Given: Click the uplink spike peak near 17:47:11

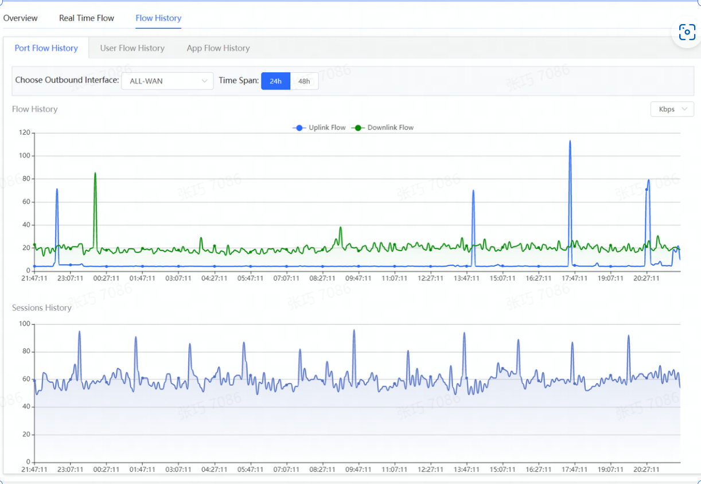Looking at the screenshot, I should [x=570, y=141].
